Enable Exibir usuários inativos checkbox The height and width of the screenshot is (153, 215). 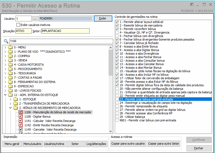(18, 25)
